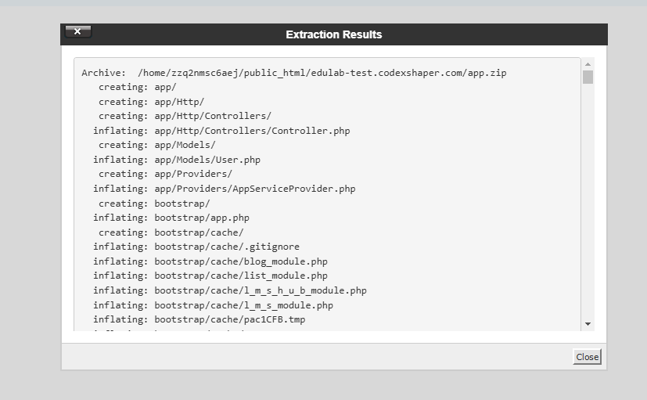Click the blog_module.php output line
The height and width of the screenshot is (400, 647).
click(x=210, y=261)
